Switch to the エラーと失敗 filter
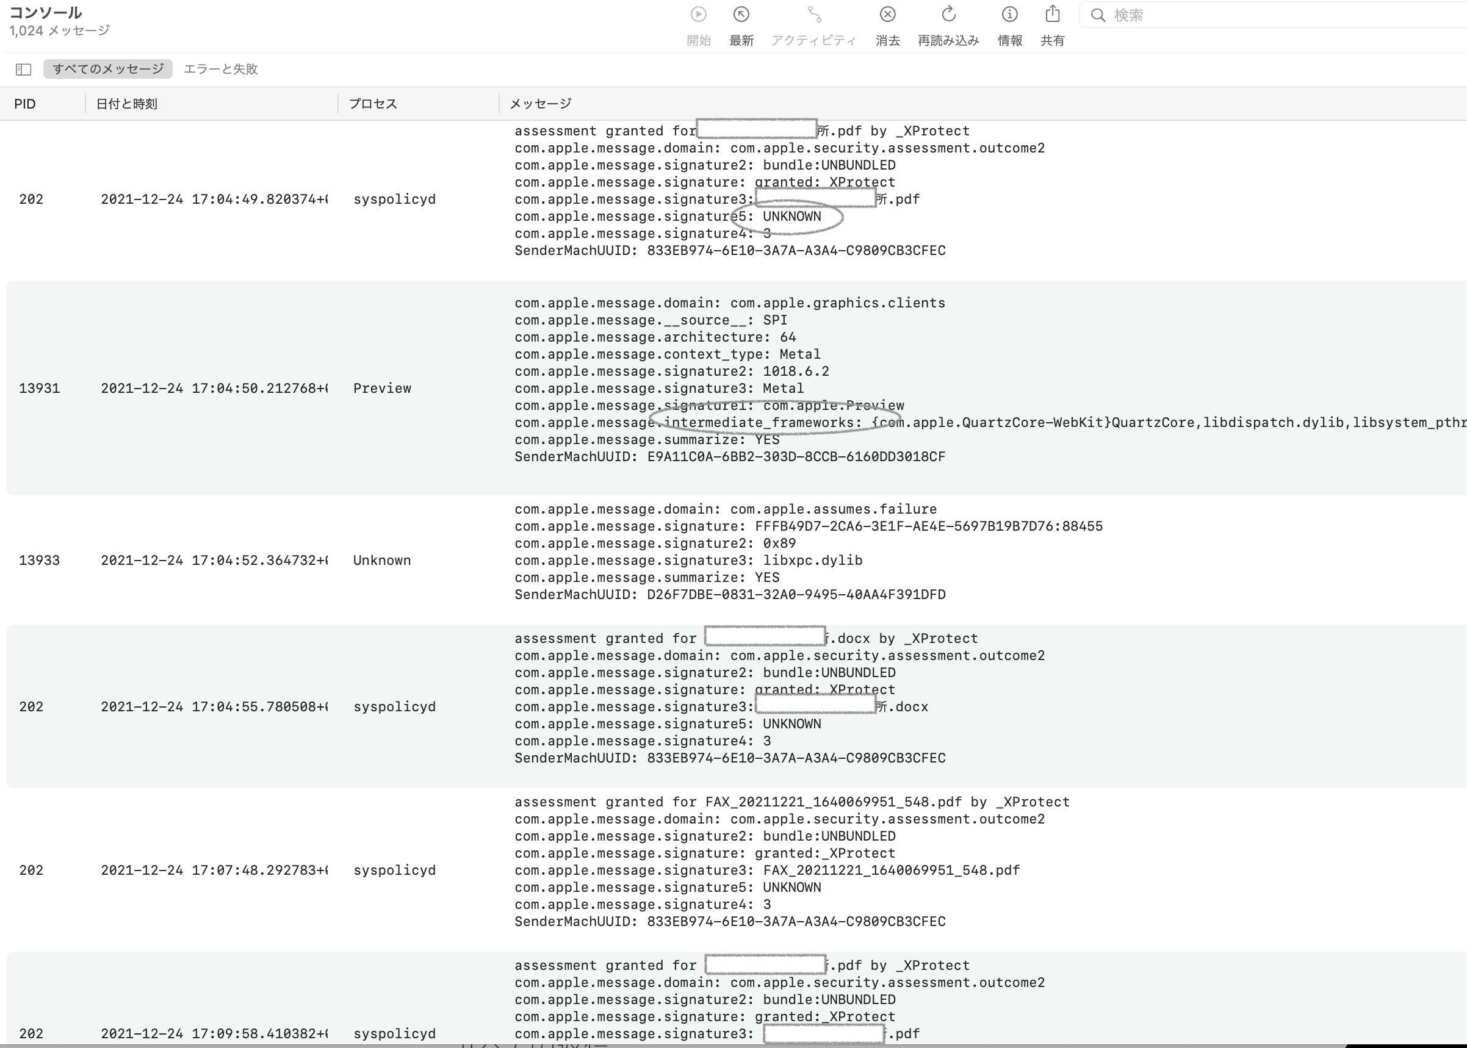Viewport: 1467px width, 1048px height. point(221,69)
